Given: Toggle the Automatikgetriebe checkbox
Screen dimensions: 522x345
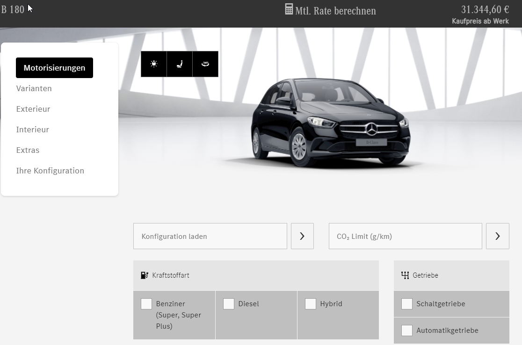Looking at the screenshot, I should point(407,331).
